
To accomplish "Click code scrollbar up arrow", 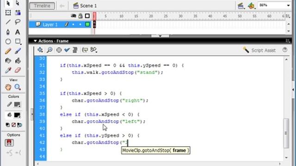I will (286, 59).
